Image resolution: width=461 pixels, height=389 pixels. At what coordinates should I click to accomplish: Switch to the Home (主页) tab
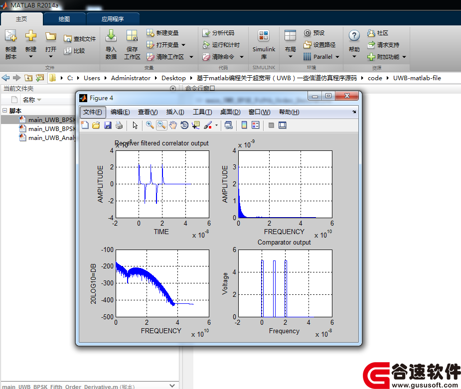[21, 19]
